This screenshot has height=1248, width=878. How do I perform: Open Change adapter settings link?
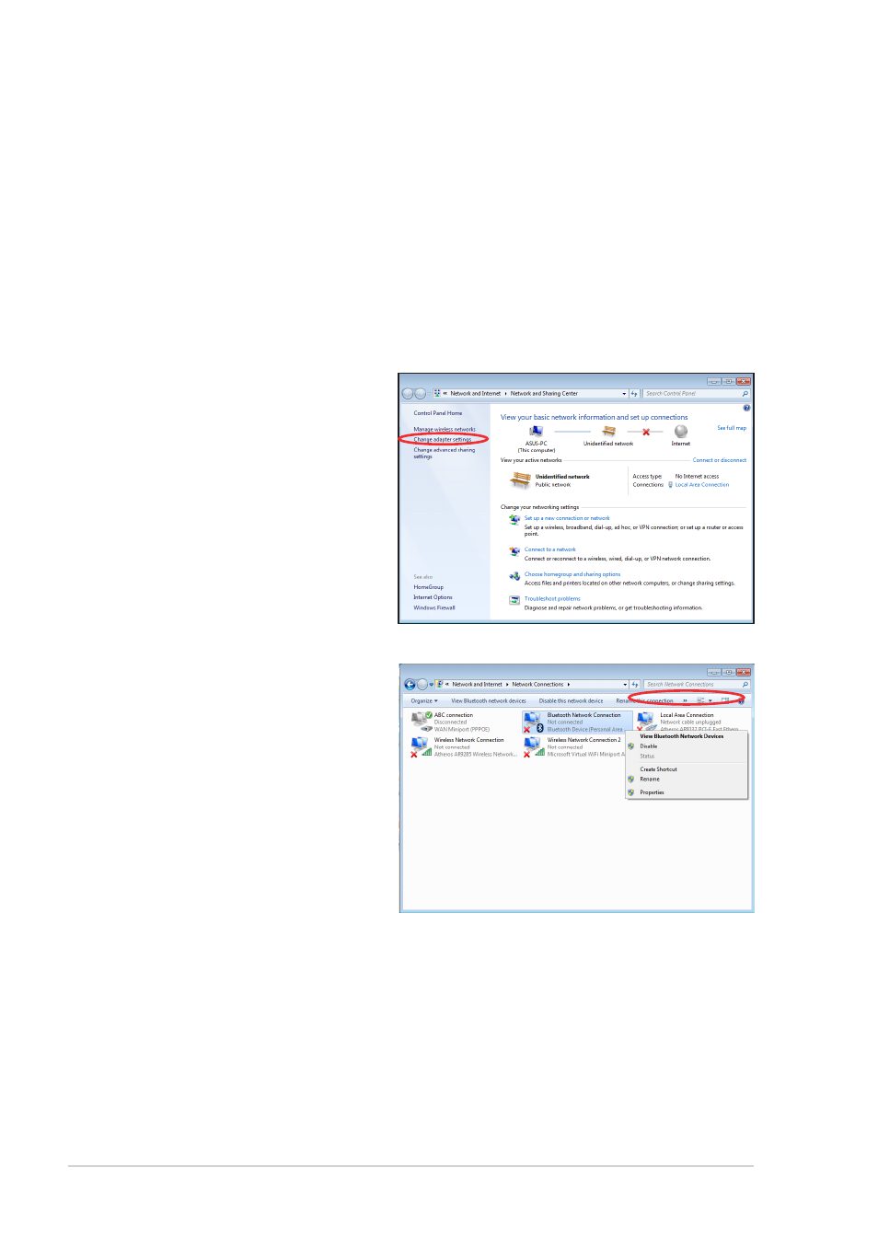pyautogui.click(x=443, y=440)
